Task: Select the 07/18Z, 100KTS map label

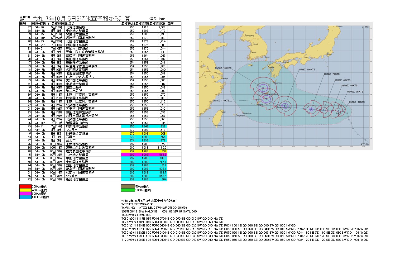Action: coord(307,70)
